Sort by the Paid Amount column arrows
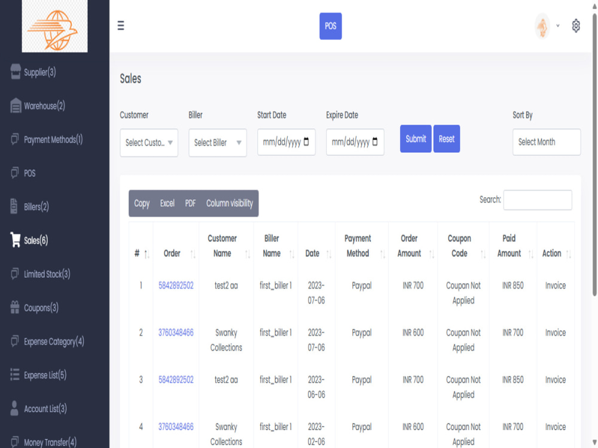The image size is (598, 448). (530, 254)
